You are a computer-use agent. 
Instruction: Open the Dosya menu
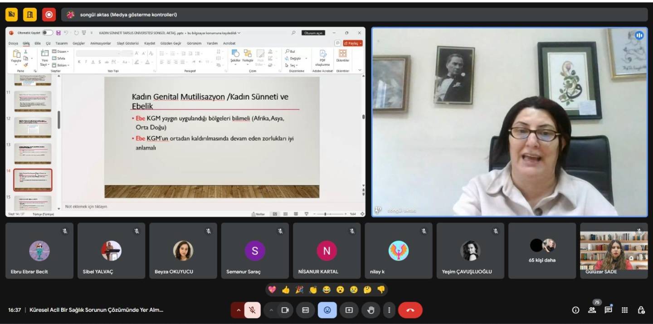click(13, 43)
